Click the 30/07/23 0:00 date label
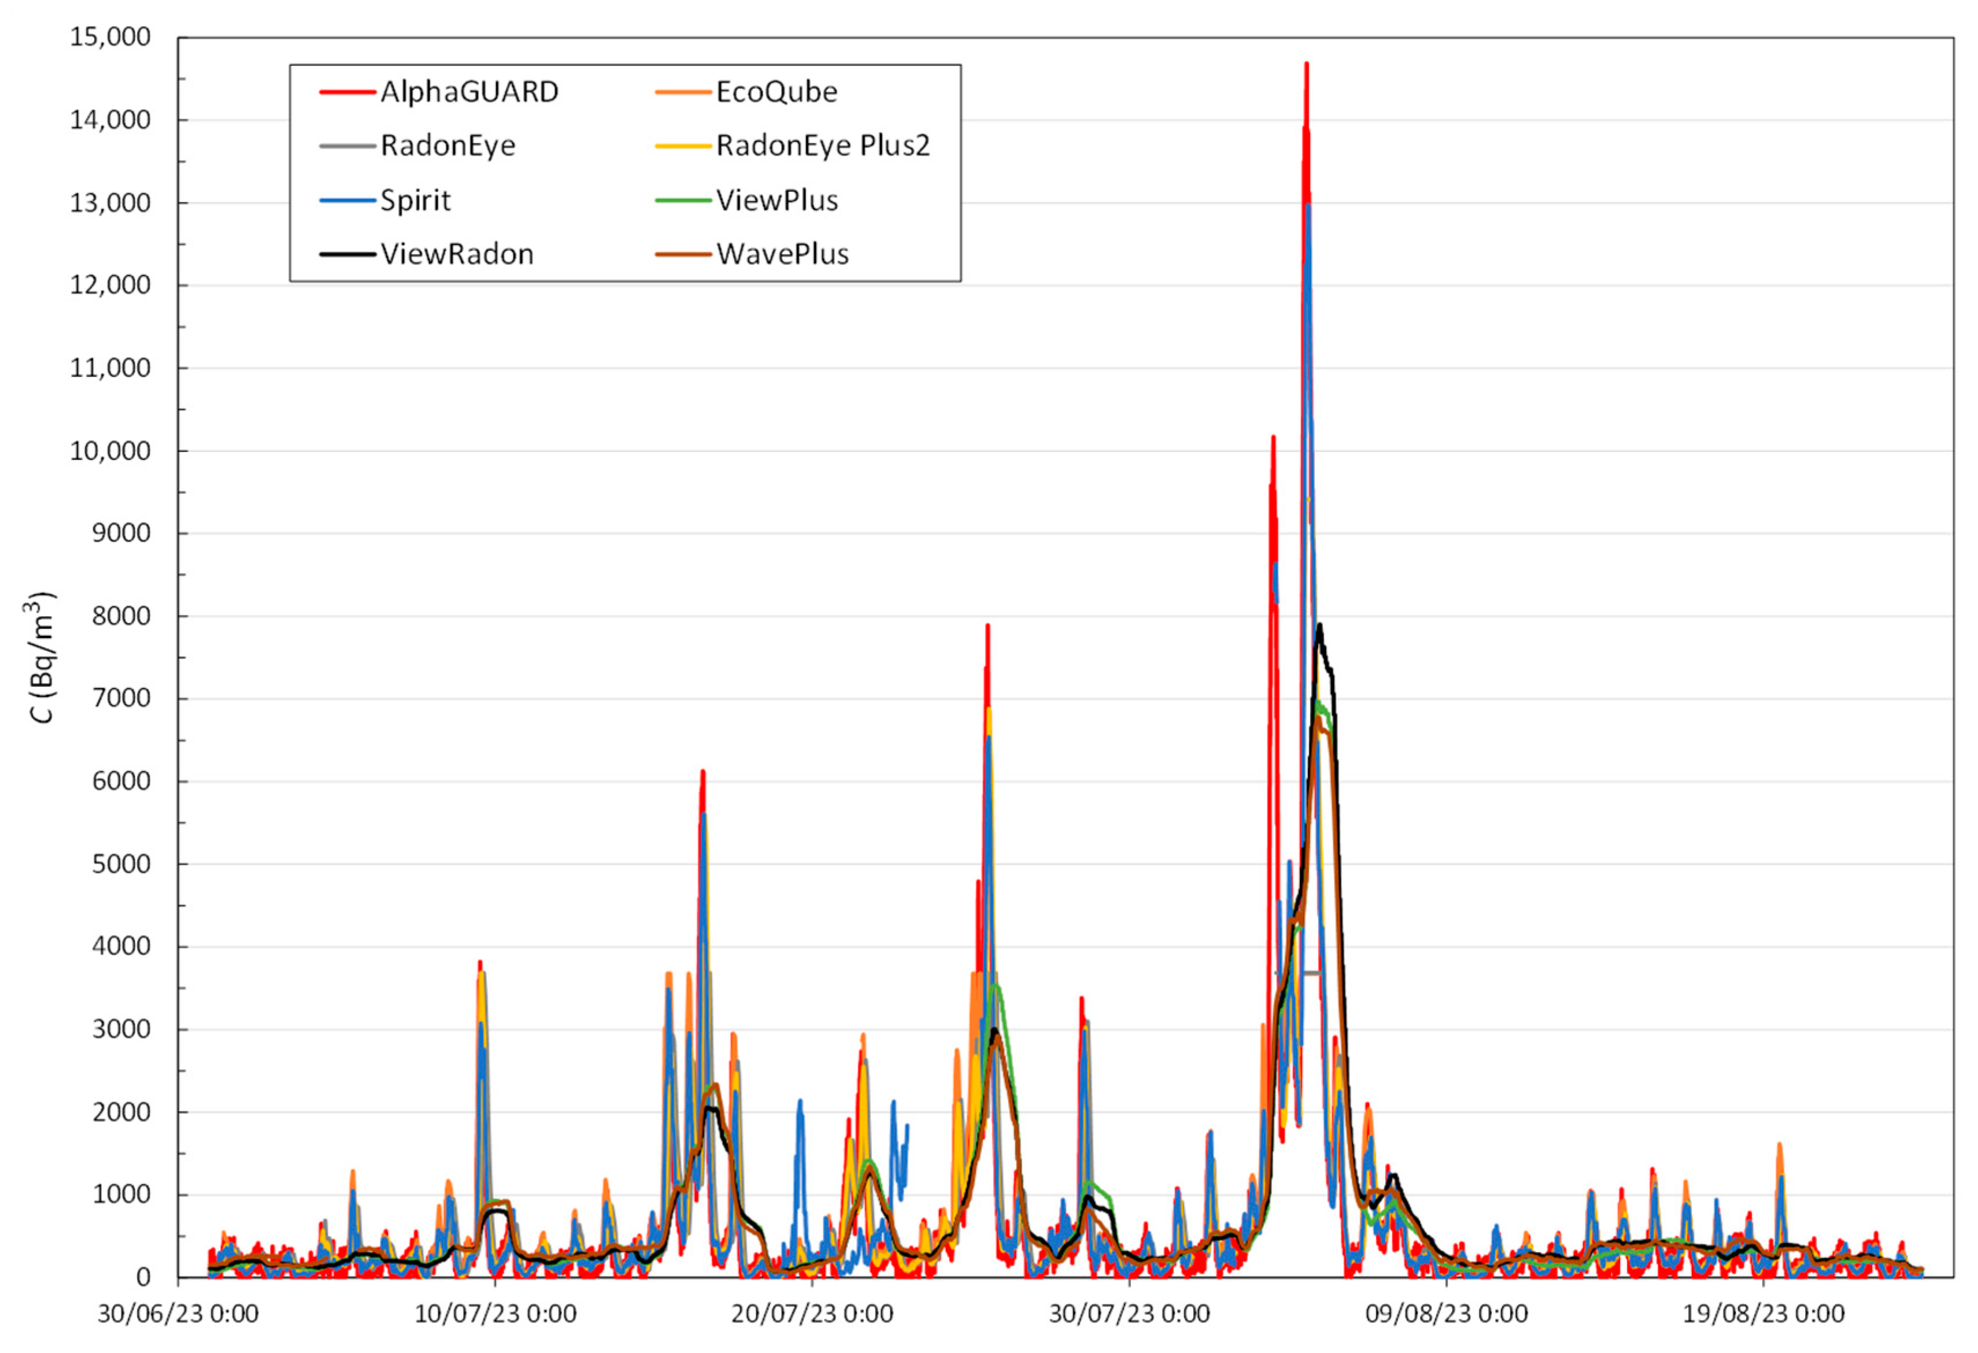This screenshot has width=1978, height=1353. tap(1129, 1315)
